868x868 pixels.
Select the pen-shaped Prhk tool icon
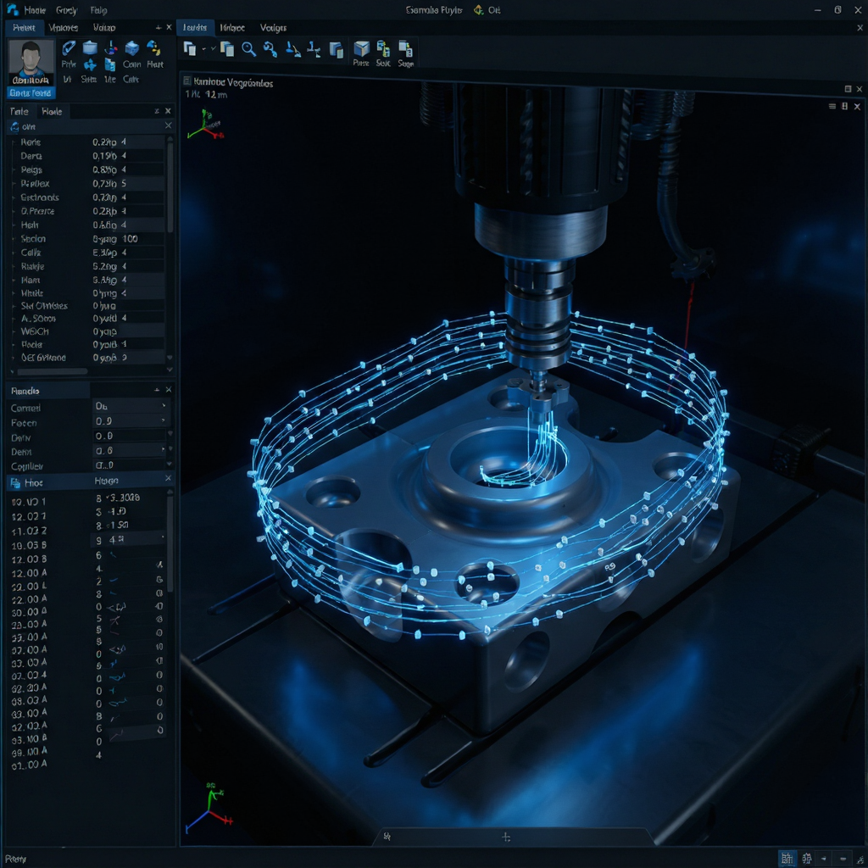[x=69, y=48]
